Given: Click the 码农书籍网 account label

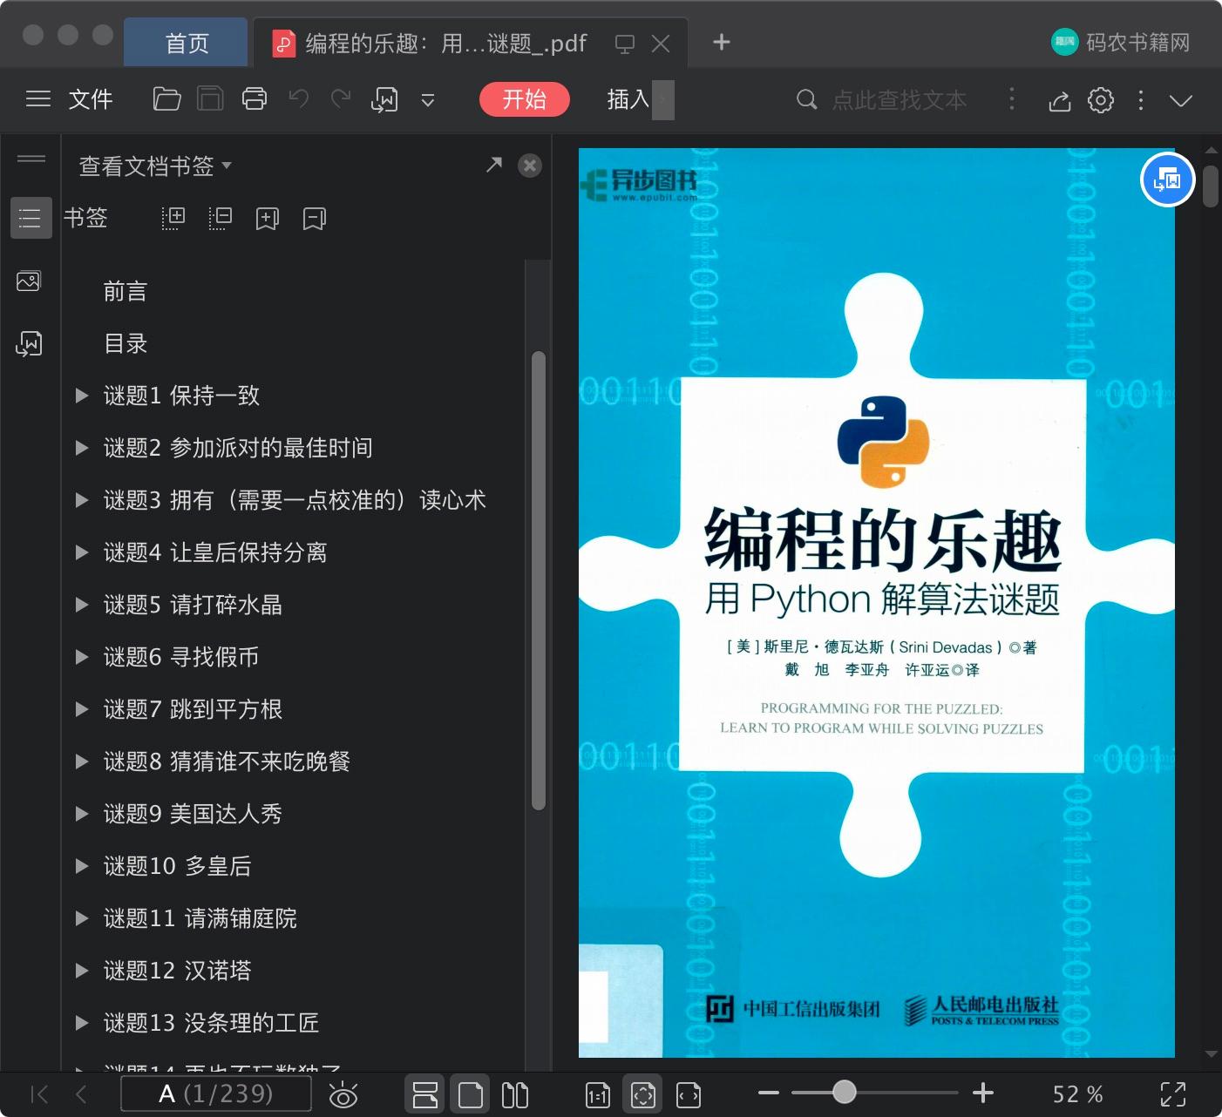Looking at the screenshot, I should coord(1137,42).
